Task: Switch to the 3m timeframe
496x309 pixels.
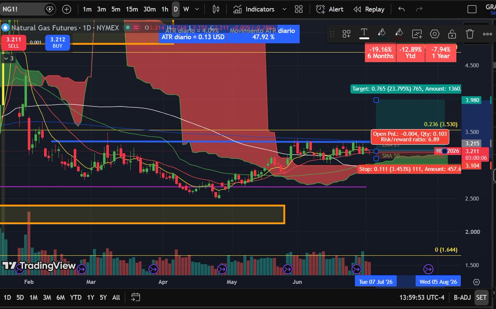Action: click(x=101, y=9)
